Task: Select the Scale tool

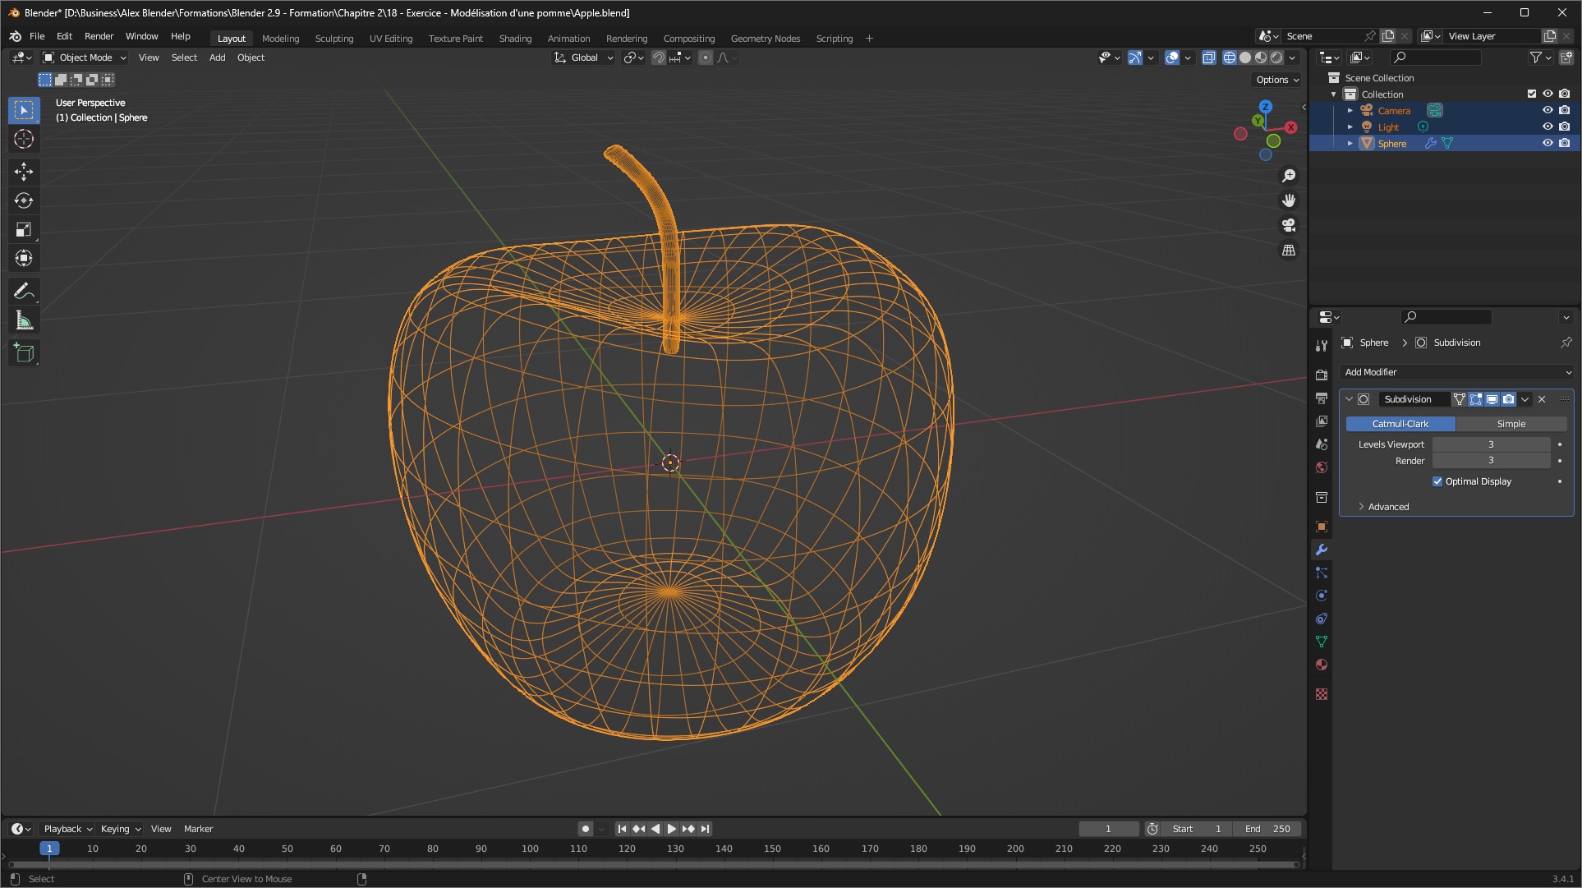Action: [x=24, y=228]
